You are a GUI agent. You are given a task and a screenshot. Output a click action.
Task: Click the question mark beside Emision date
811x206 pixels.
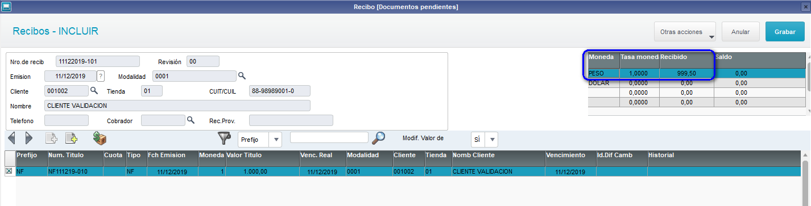pyautogui.click(x=101, y=76)
